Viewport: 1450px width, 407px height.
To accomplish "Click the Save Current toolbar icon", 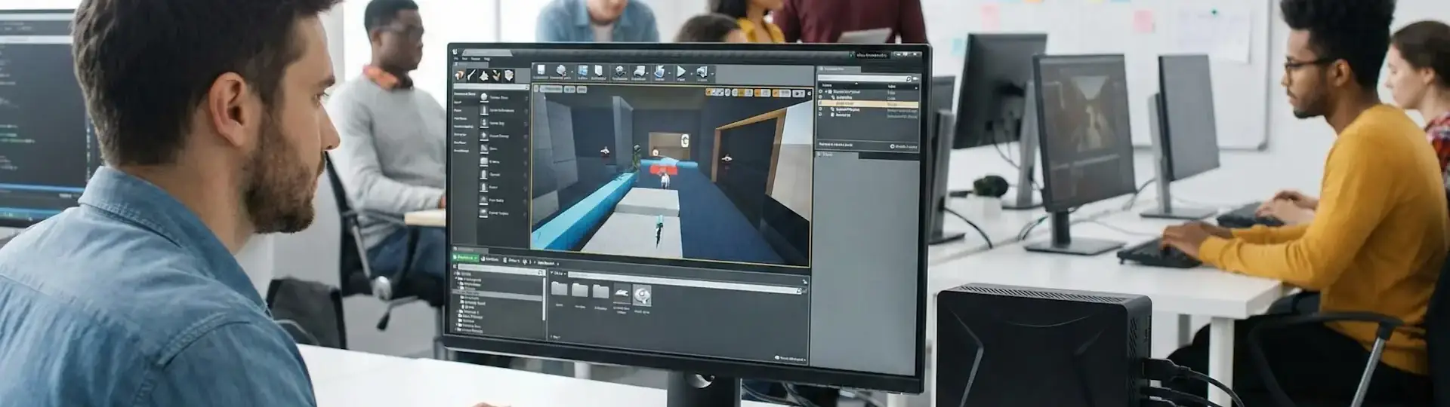I will (541, 72).
